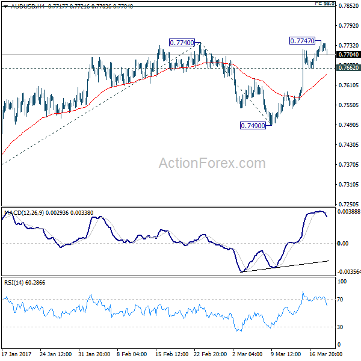Screen dimensions: 361x361
Task: Click the 0.74905 price axis value
Action: (348, 125)
